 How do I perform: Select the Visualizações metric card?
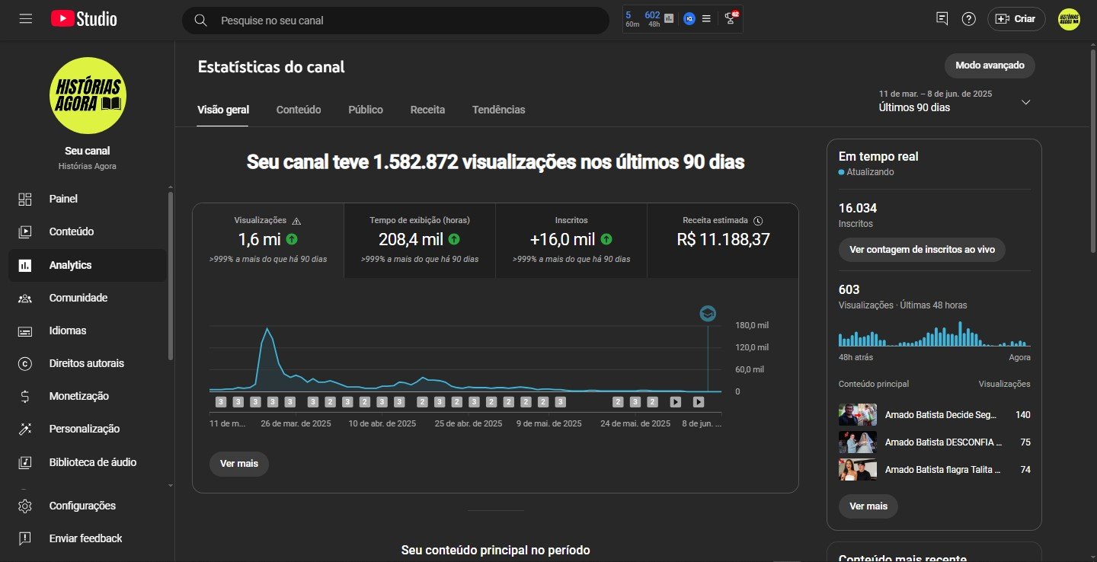coord(268,240)
